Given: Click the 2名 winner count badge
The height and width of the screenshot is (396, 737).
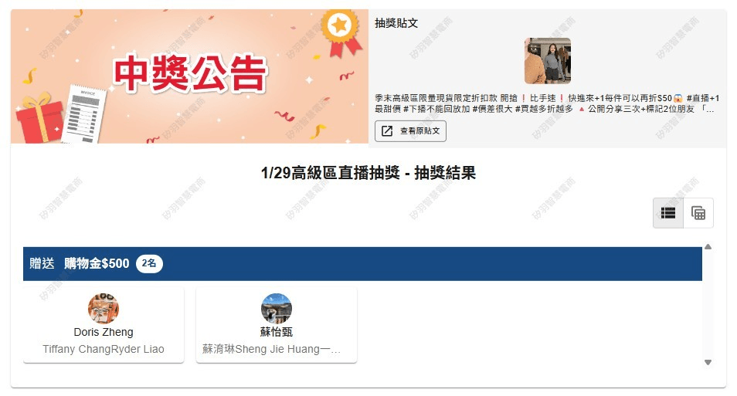Looking at the screenshot, I should (x=149, y=263).
